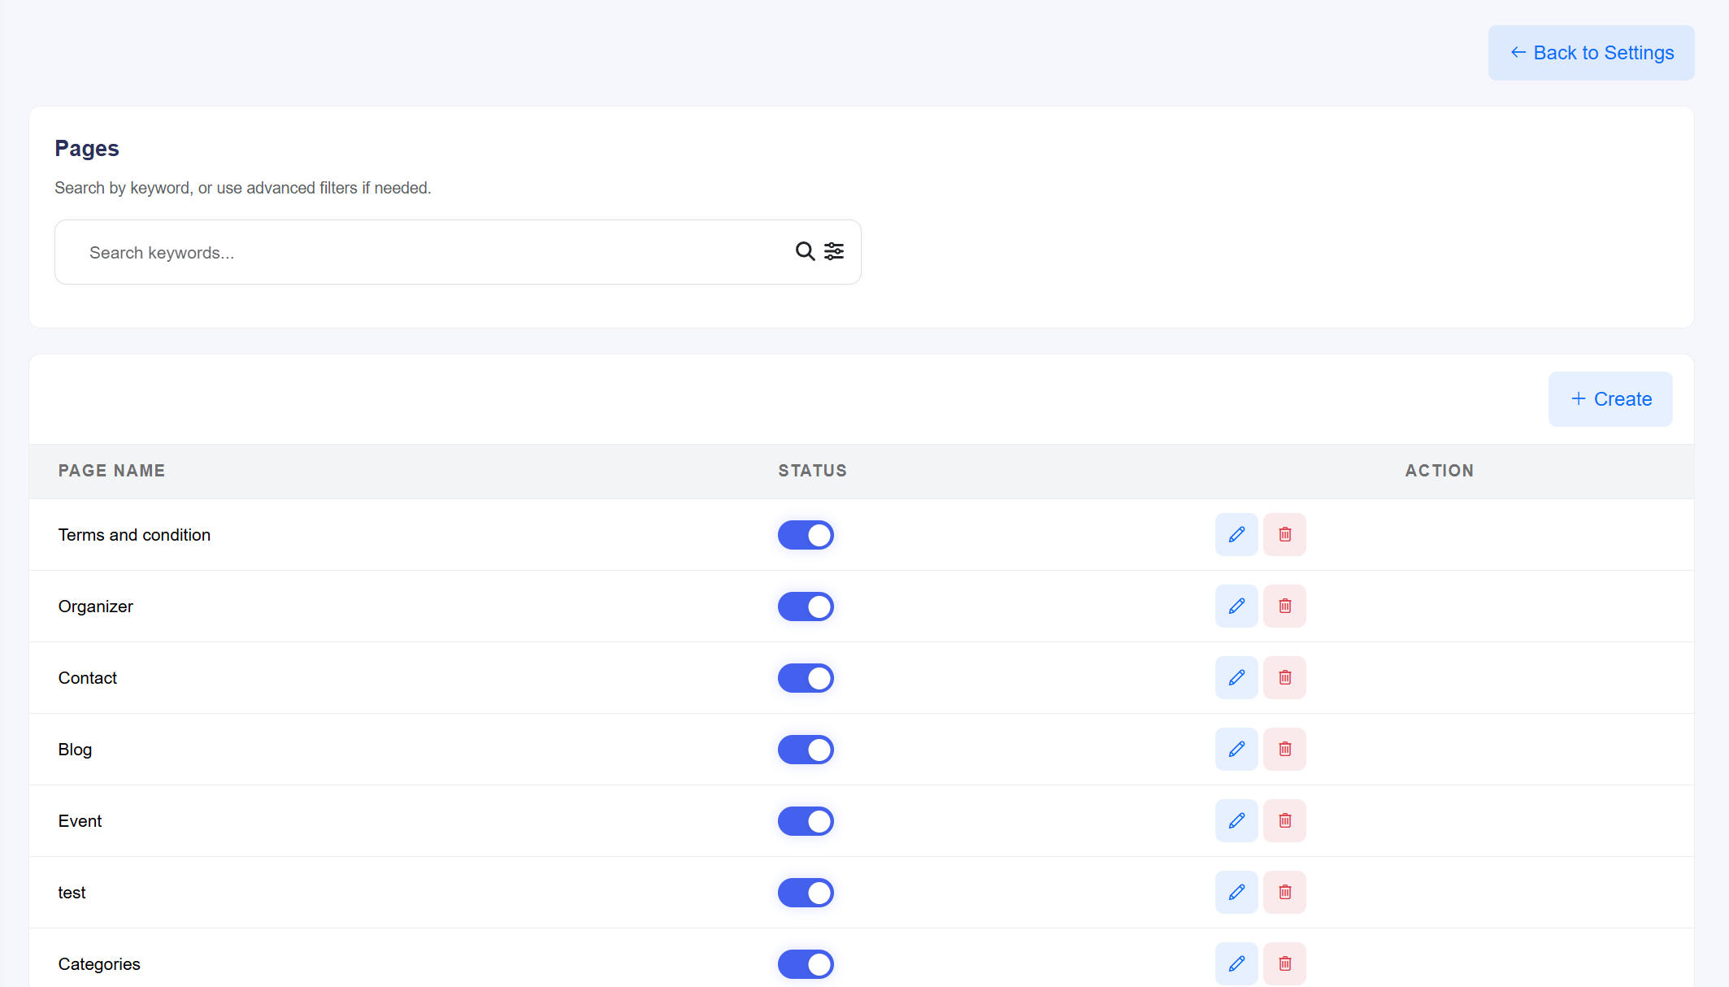Edit the Terms and condition page

pyautogui.click(x=1236, y=534)
